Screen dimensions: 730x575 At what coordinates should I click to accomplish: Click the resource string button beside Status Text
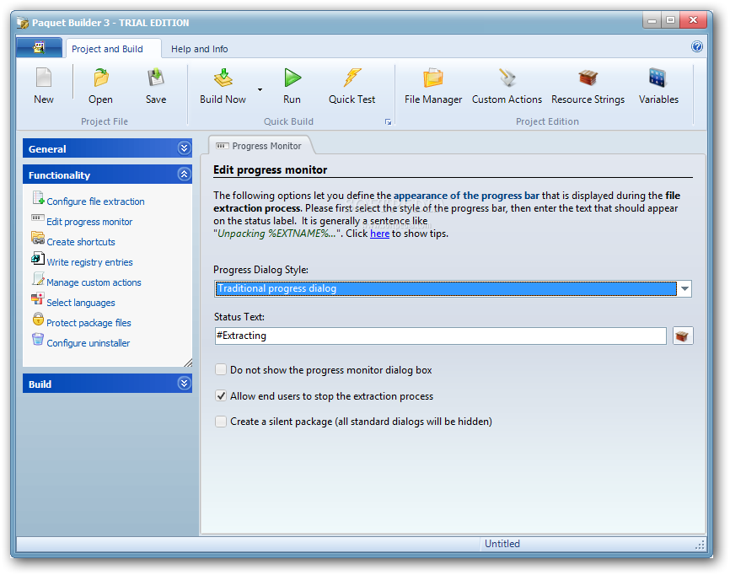(683, 336)
